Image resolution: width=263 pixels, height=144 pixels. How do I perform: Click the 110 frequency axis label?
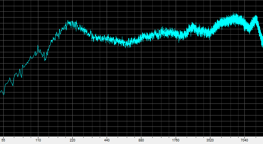(x=38, y=140)
